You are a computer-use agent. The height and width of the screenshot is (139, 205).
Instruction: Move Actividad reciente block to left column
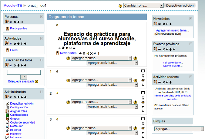pos(167,82)
